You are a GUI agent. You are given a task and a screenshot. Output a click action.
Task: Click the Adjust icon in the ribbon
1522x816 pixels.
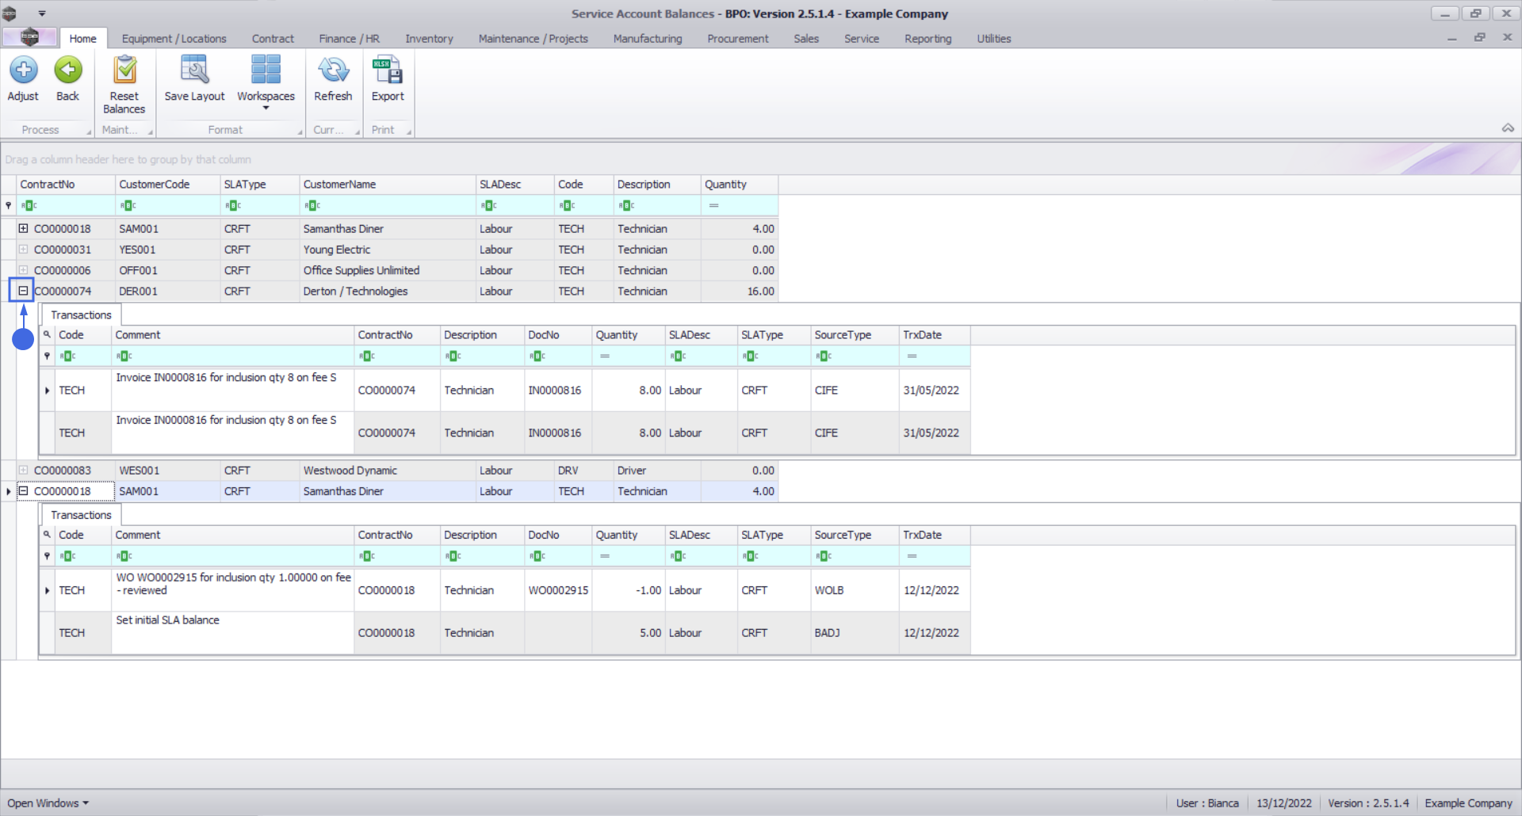[x=23, y=71]
